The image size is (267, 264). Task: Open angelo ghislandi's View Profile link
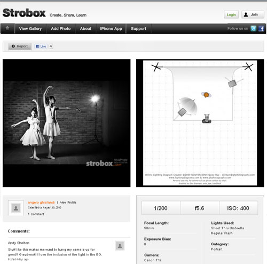(68, 203)
